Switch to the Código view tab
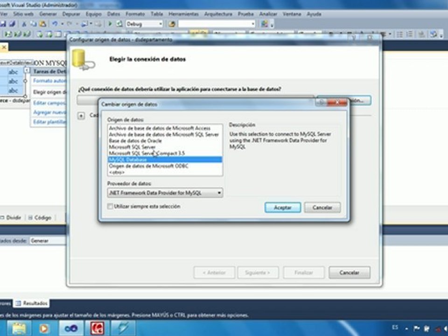Screen dimensions: 448x336 (40, 218)
